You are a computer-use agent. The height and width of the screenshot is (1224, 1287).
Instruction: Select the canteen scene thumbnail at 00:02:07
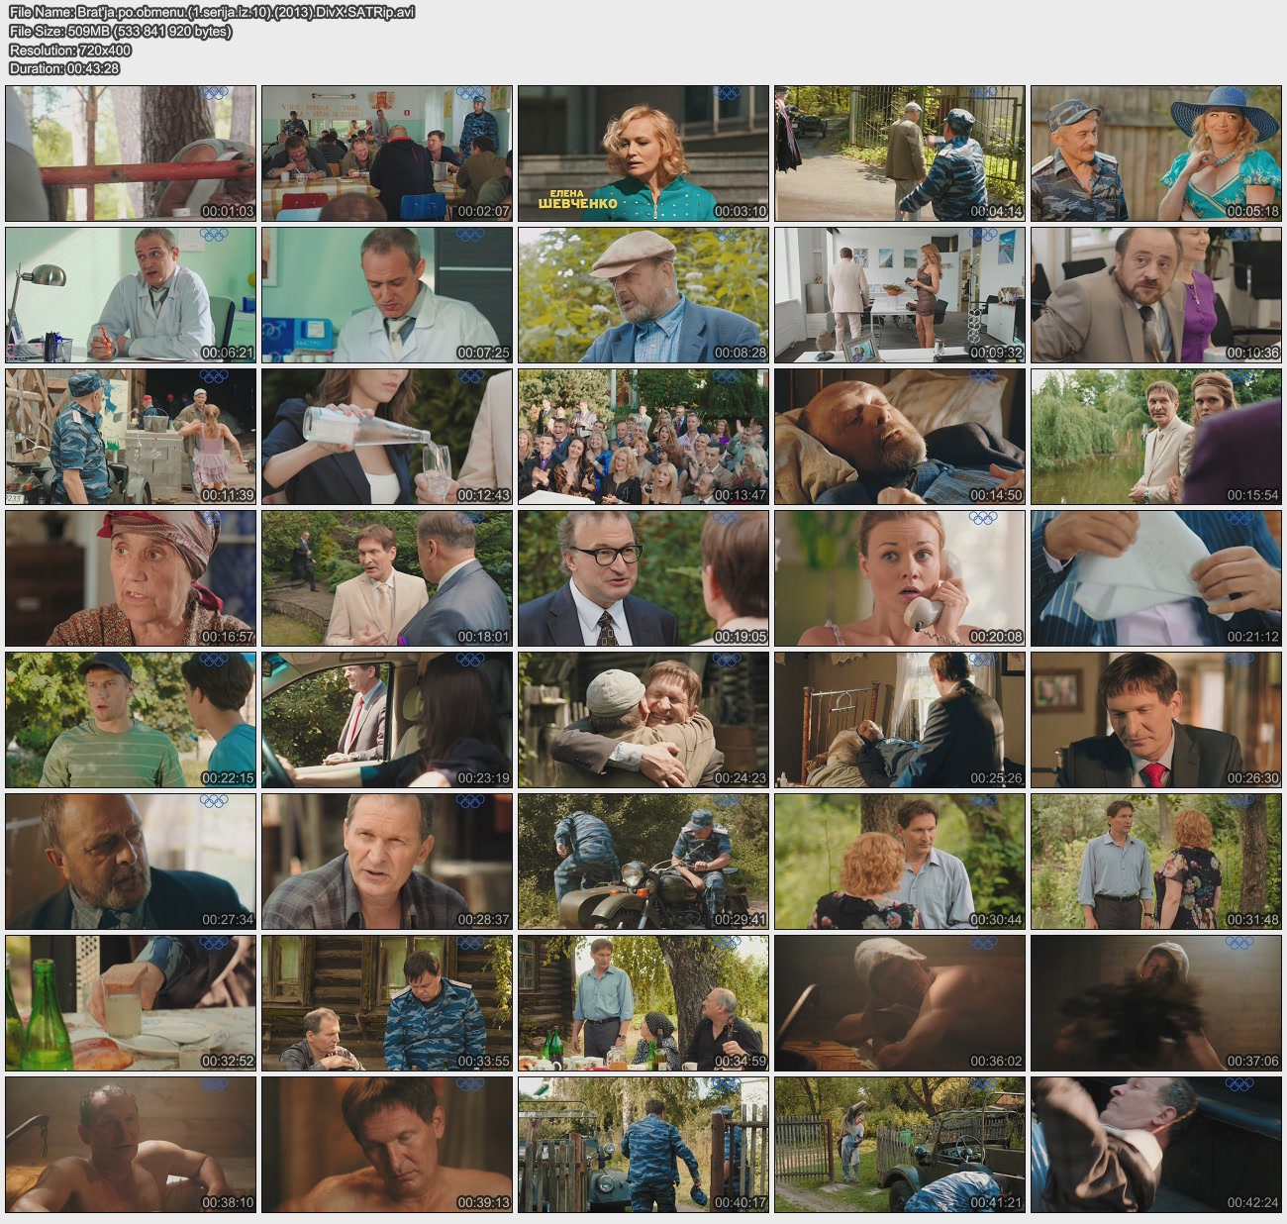coord(387,153)
